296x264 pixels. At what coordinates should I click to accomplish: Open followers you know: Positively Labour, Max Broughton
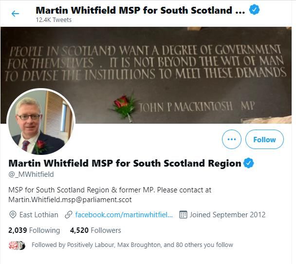tap(132, 245)
